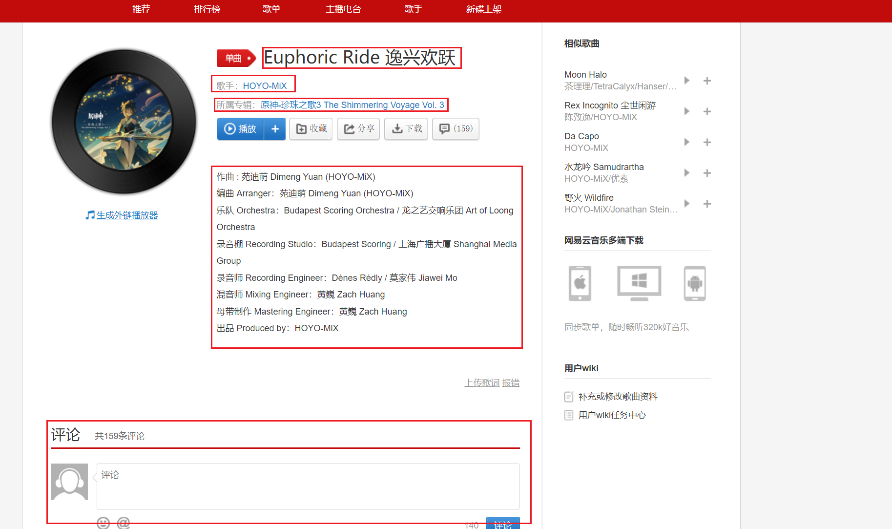Mention a user with @ icon

click(124, 523)
